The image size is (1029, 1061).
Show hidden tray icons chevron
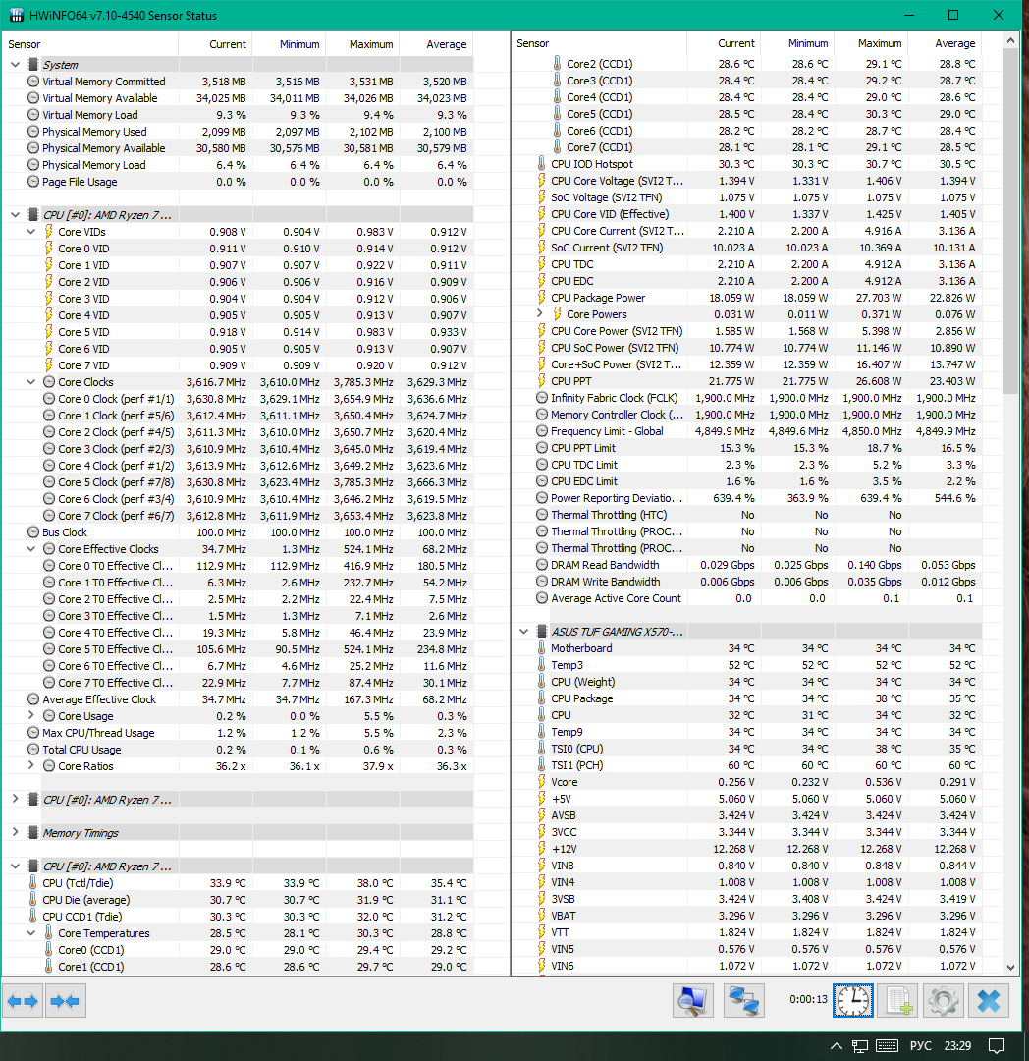click(x=837, y=1046)
